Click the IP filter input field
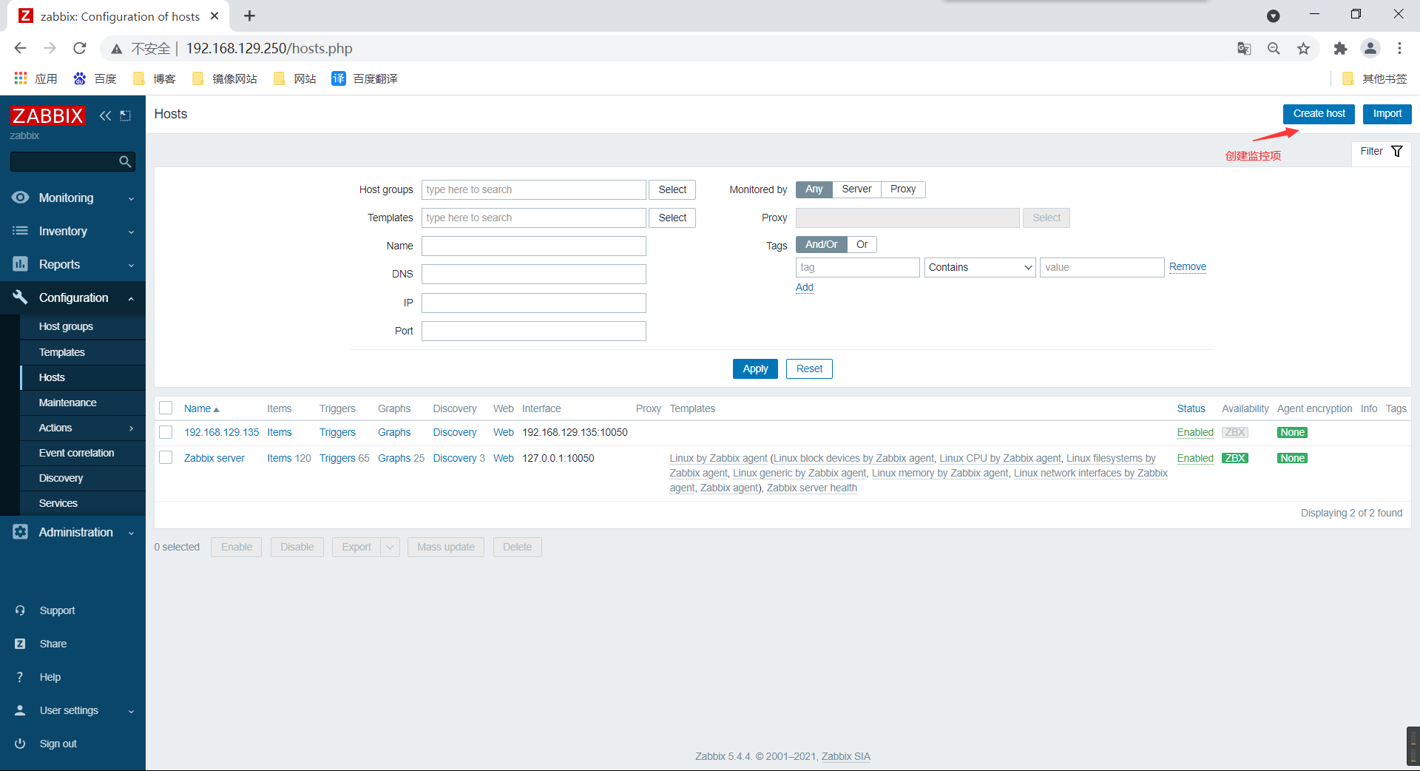Viewport: 1420px width, 771px height. (534, 303)
